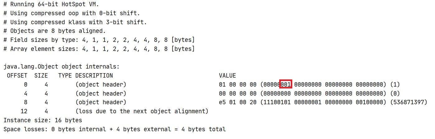Click the "Array element sizes" line
Image resolution: width=435 pixels, height=139 pixels.
(99, 49)
